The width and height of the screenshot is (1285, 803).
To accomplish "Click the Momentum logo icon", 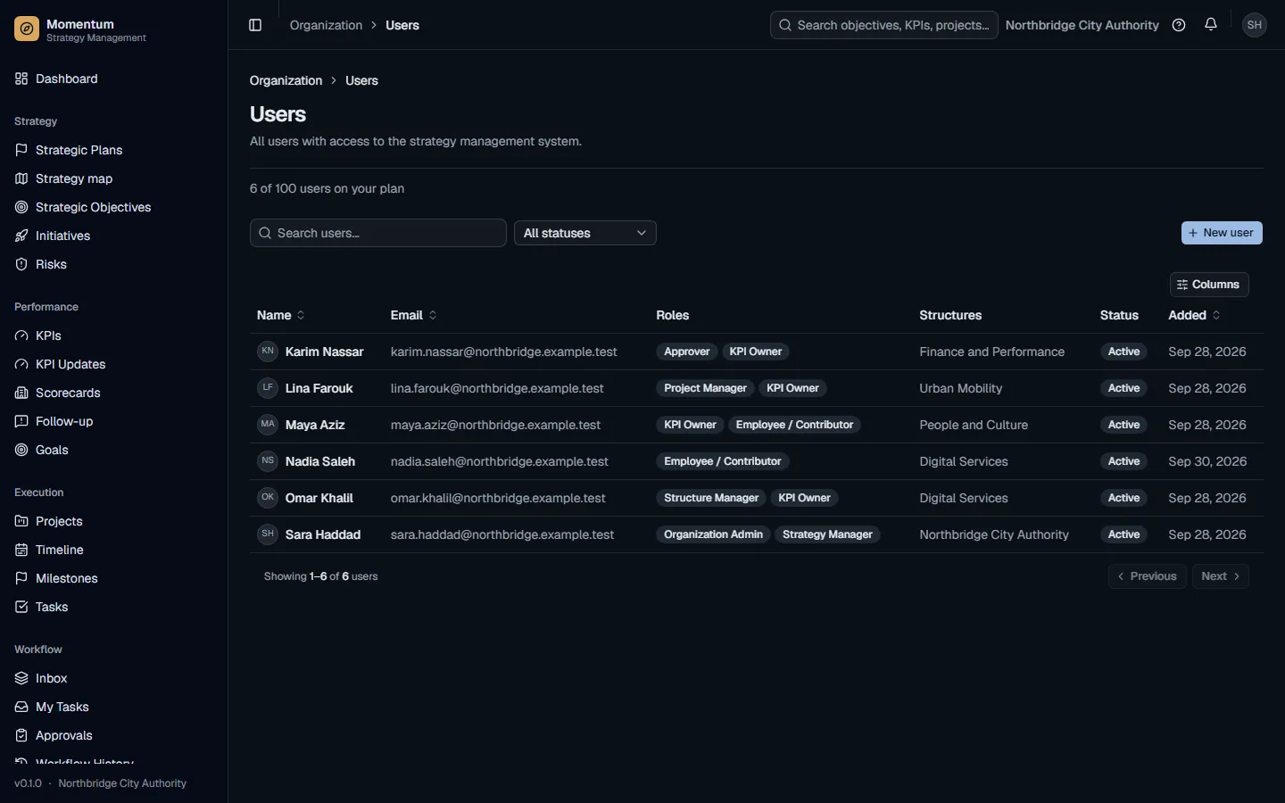I will pyautogui.click(x=27, y=29).
